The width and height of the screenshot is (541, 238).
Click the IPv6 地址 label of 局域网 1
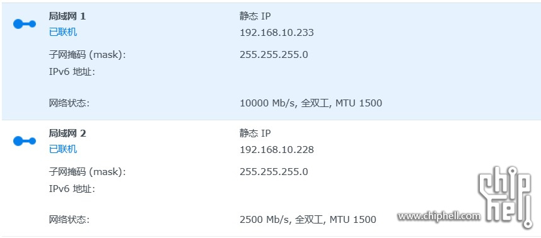click(72, 72)
